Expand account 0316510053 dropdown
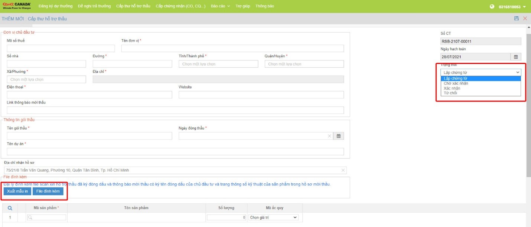The image size is (531, 227). [x=512, y=7]
